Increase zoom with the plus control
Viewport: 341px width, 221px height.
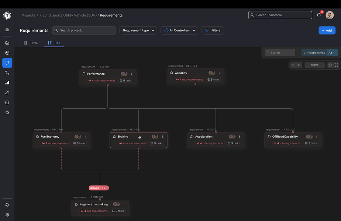click(x=322, y=65)
